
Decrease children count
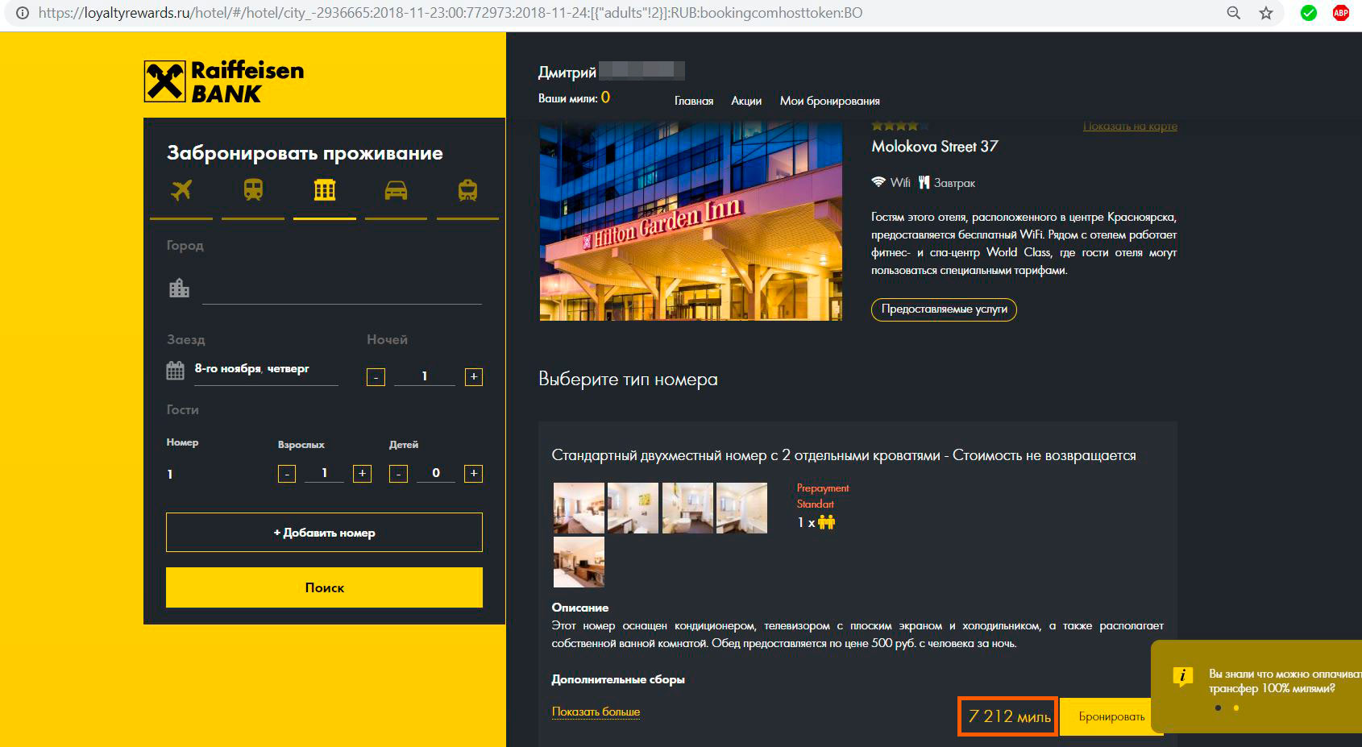[398, 474]
